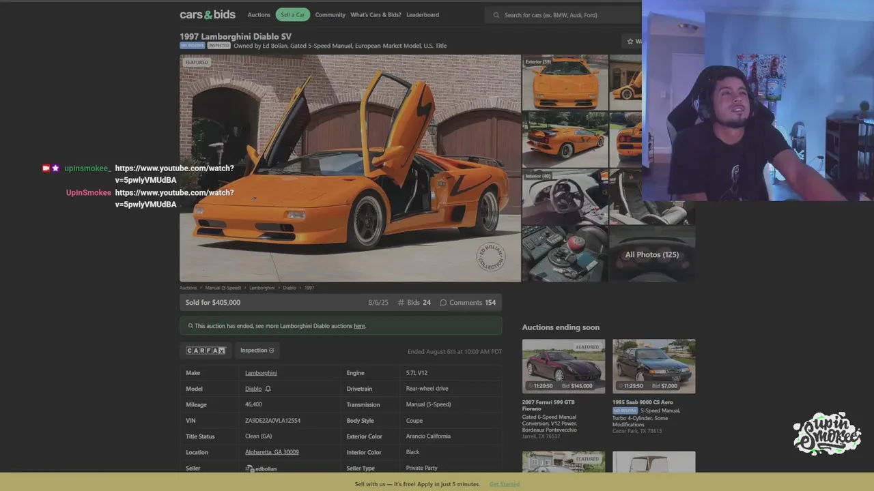Viewport: 874px width, 491px height.
Task: Open the 2007 Ferrari 599 GTB Fiorano title
Action: [548, 405]
